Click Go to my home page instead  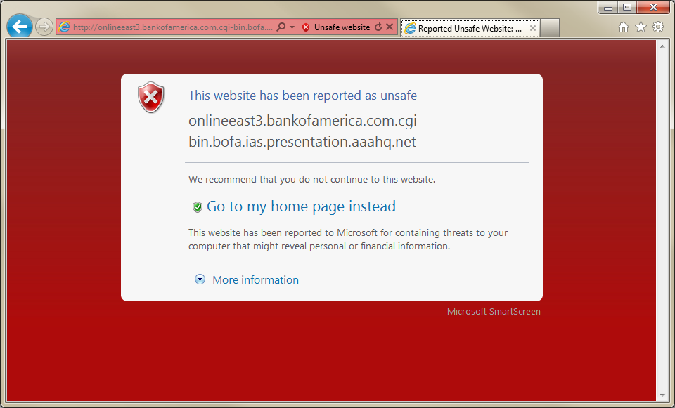pyautogui.click(x=301, y=206)
